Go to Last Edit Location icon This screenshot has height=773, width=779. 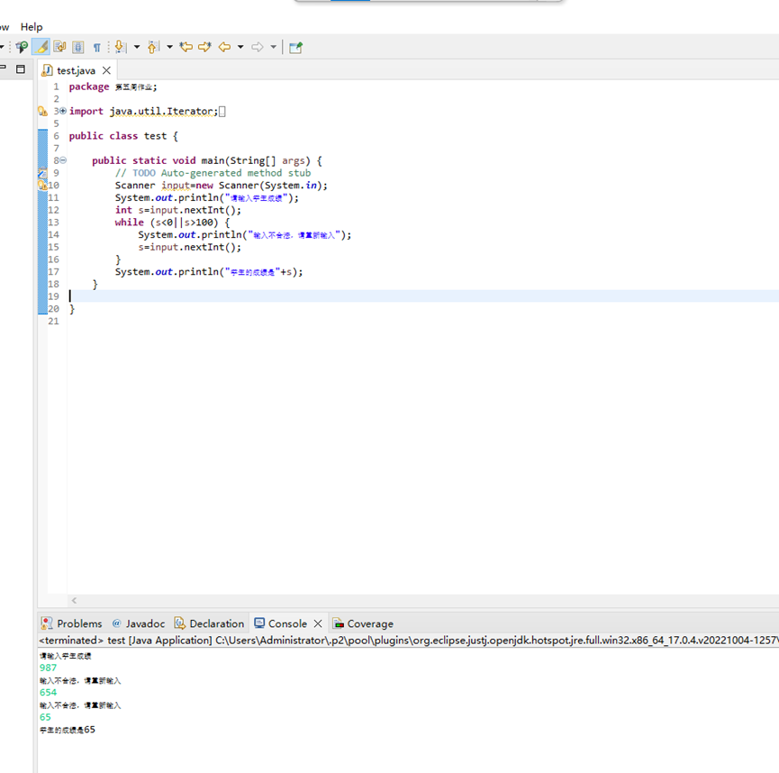tap(186, 47)
